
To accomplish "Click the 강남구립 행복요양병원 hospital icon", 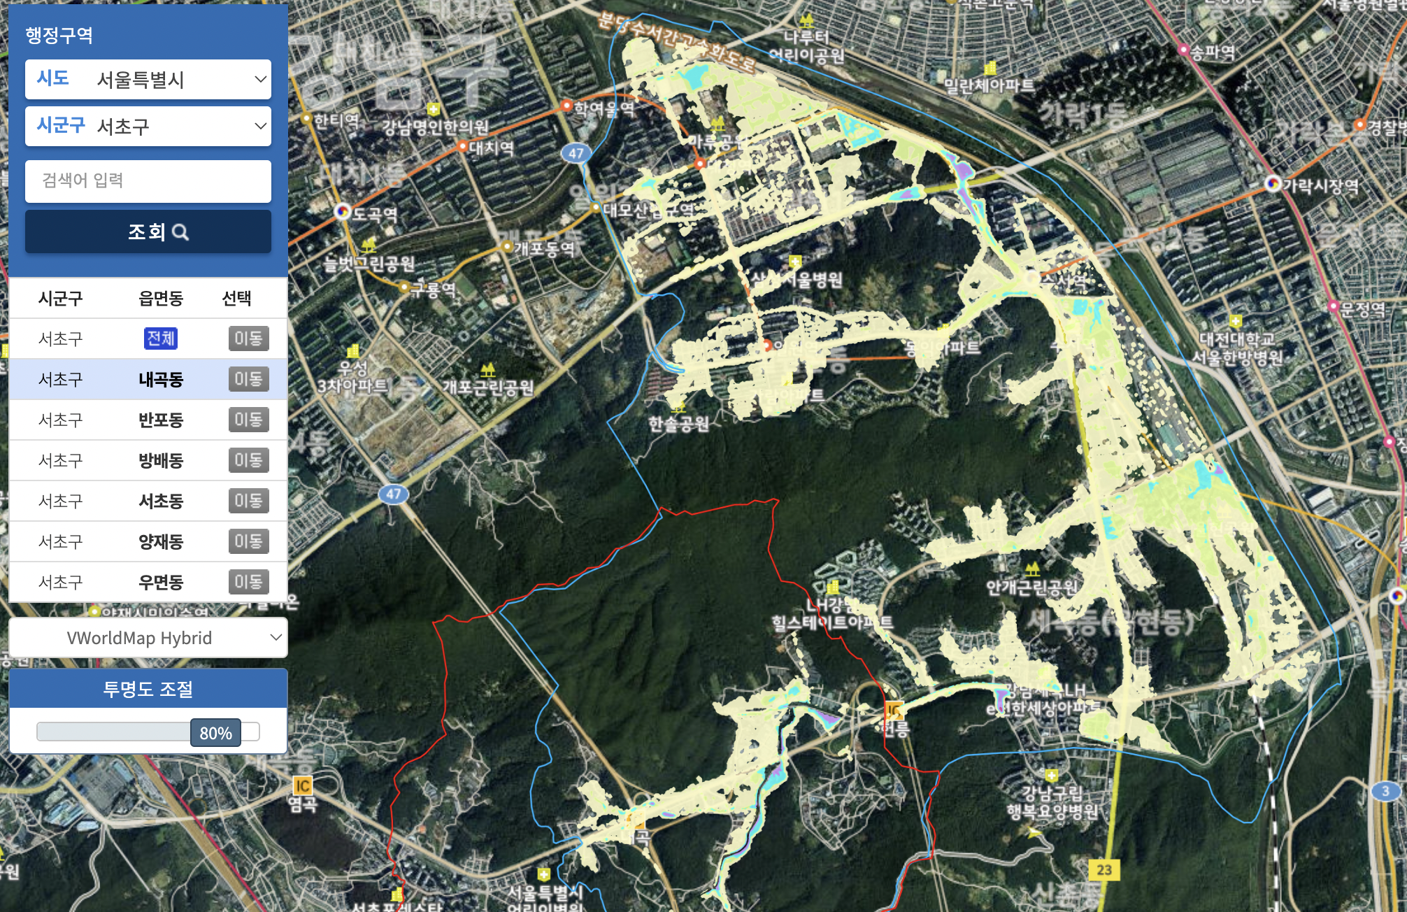I will click(1052, 776).
